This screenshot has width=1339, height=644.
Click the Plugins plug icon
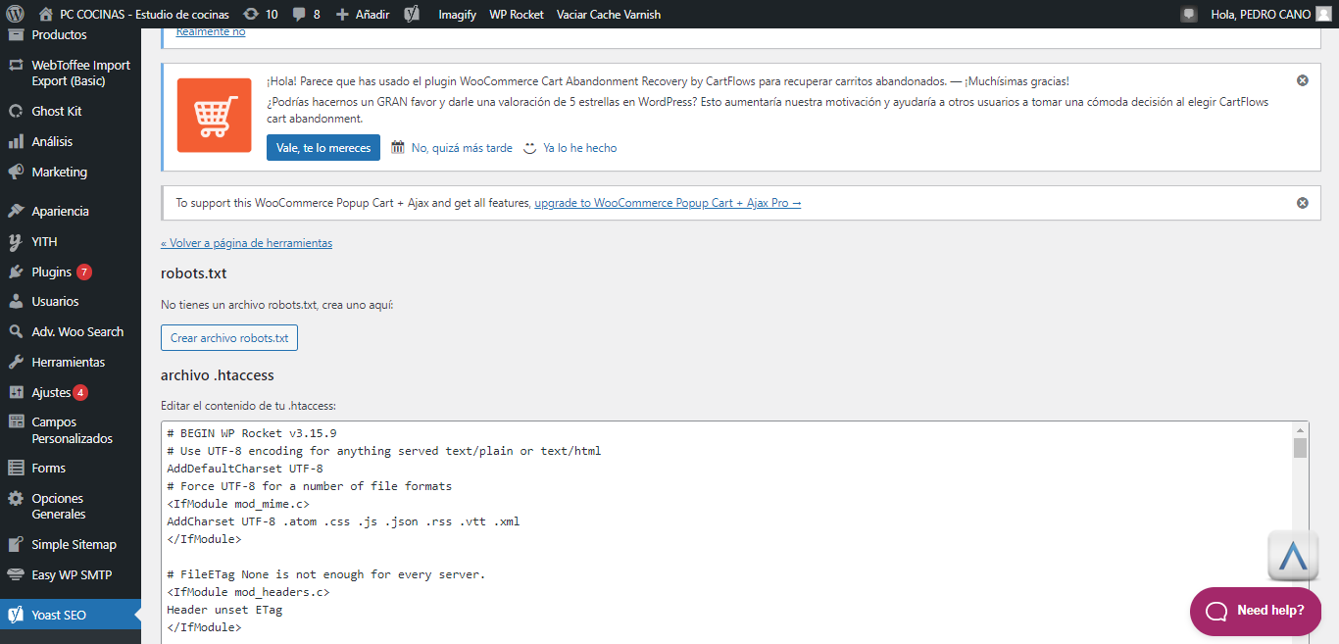tap(16, 272)
